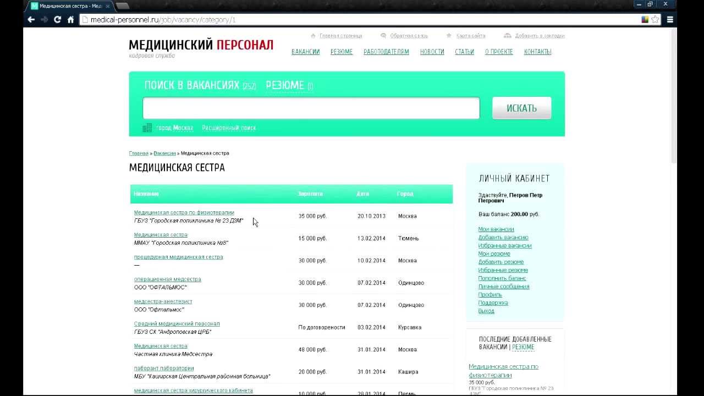Image resolution: width=704 pixels, height=396 pixels.
Task: Open vacancy процедурная медицинская сестра
Action: click(x=178, y=257)
